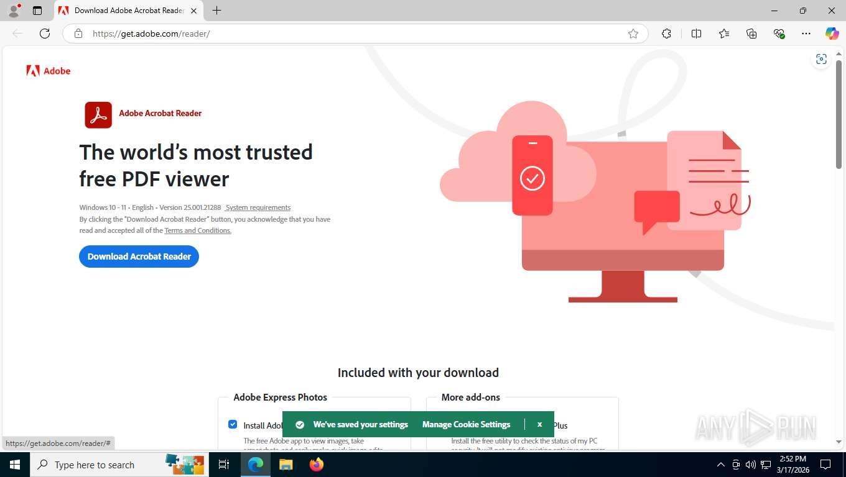Open the tab actions menu icon
This screenshot has width=846, height=477.
pyautogui.click(x=37, y=11)
